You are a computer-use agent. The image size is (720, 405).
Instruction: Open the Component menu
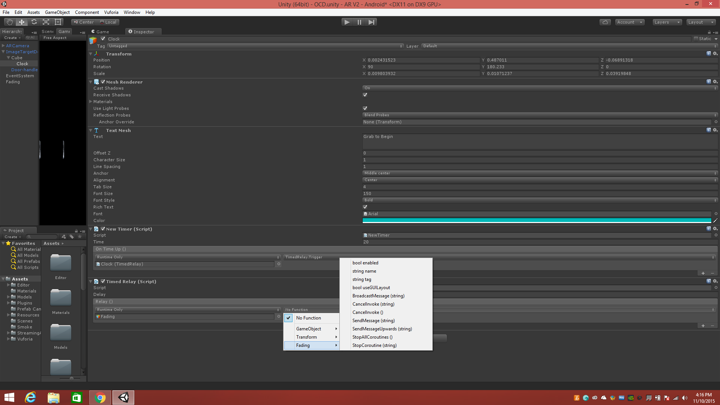click(x=87, y=12)
